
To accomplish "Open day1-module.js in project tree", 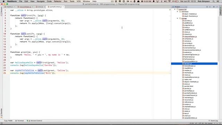I will 190,14.
